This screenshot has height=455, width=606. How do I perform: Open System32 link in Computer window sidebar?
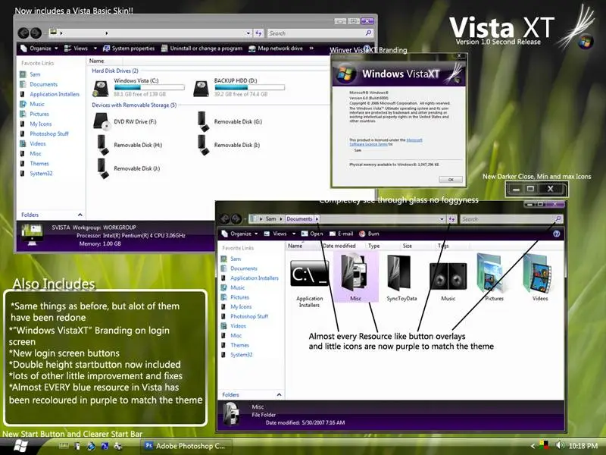click(41, 174)
